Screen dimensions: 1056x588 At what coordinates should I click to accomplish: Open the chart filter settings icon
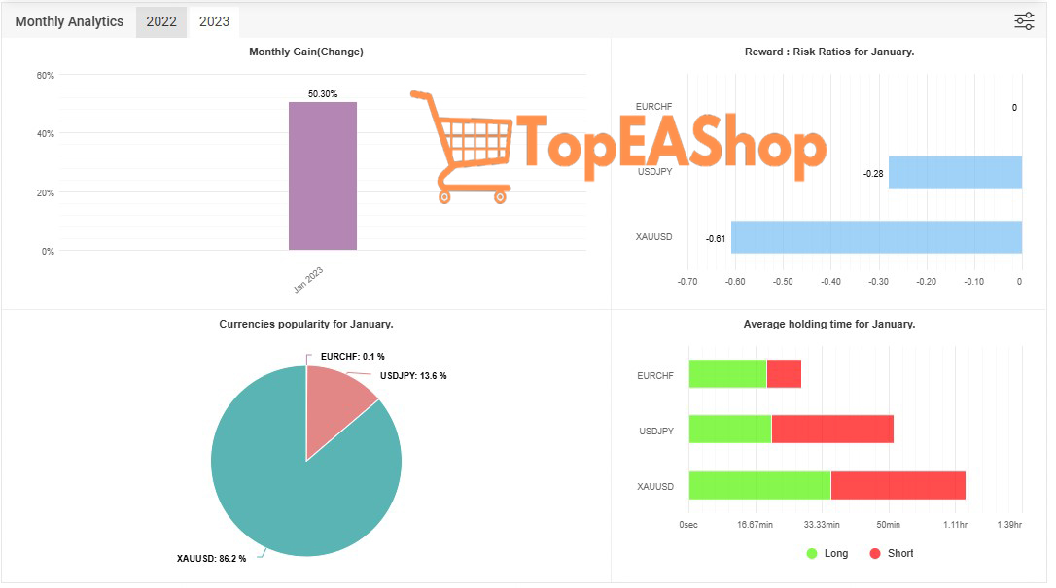point(1024,21)
